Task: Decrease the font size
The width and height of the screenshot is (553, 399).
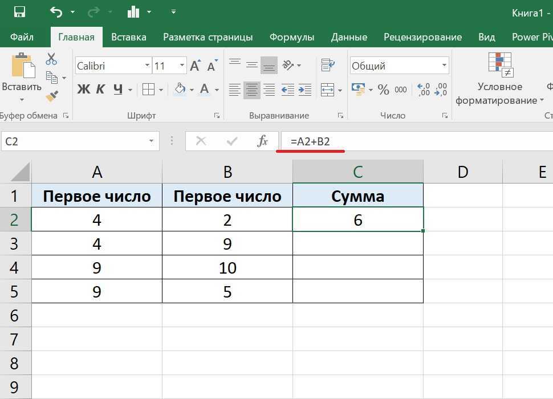Action: (212, 66)
